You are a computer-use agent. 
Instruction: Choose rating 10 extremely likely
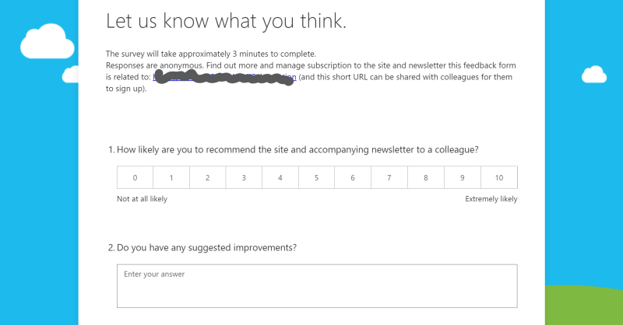(499, 178)
